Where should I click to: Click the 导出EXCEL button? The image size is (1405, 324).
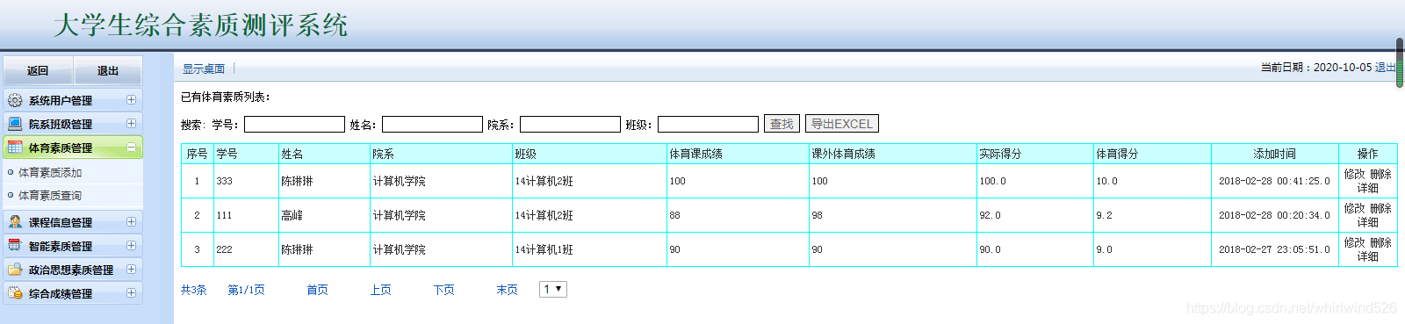(841, 124)
